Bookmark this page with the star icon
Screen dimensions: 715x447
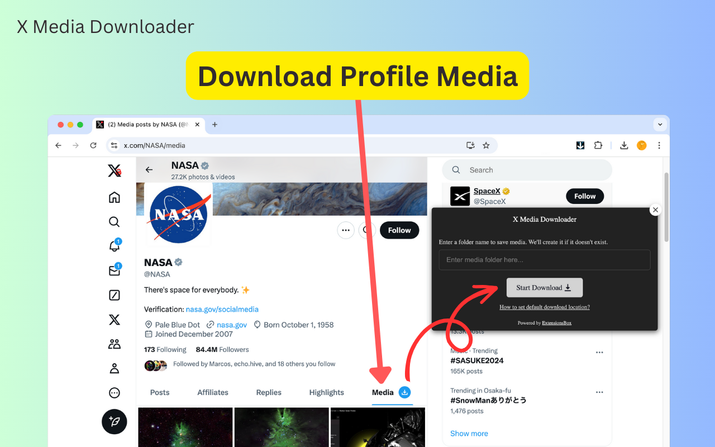486,145
